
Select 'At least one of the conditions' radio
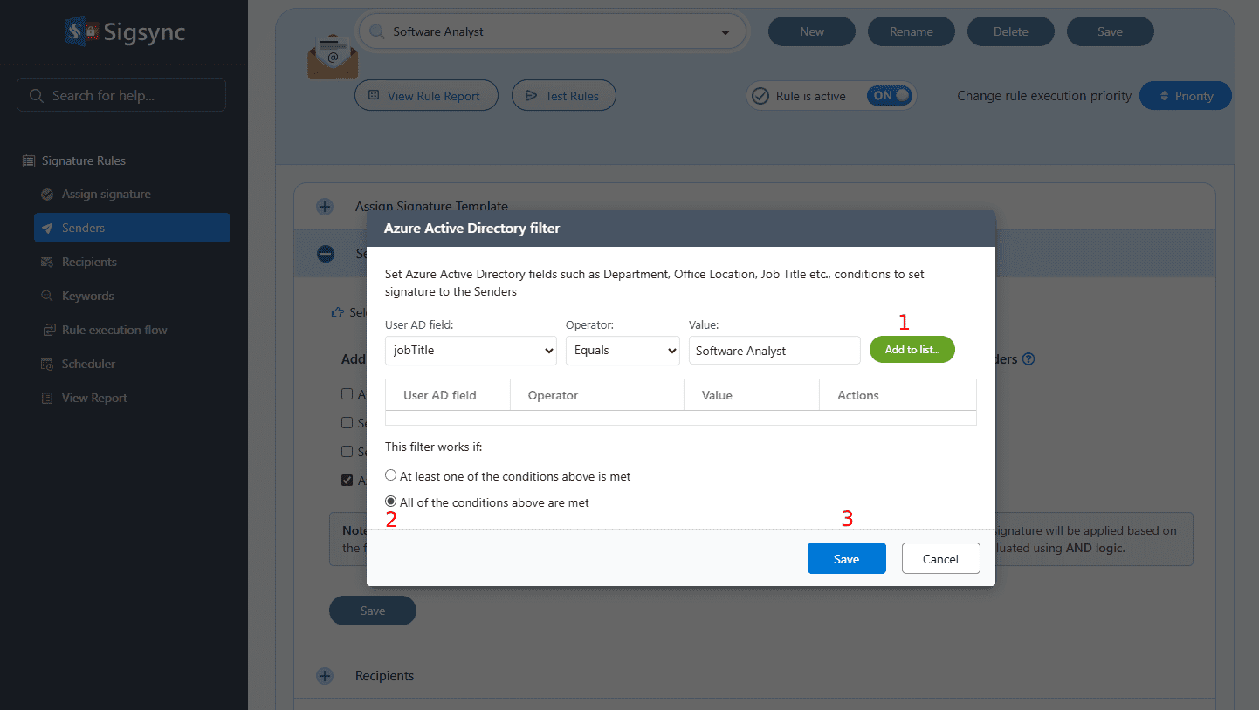(x=391, y=476)
